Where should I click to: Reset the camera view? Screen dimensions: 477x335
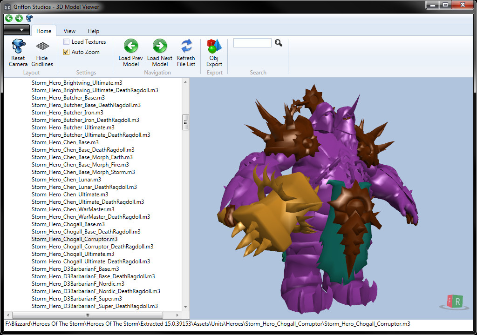click(18, 53)
